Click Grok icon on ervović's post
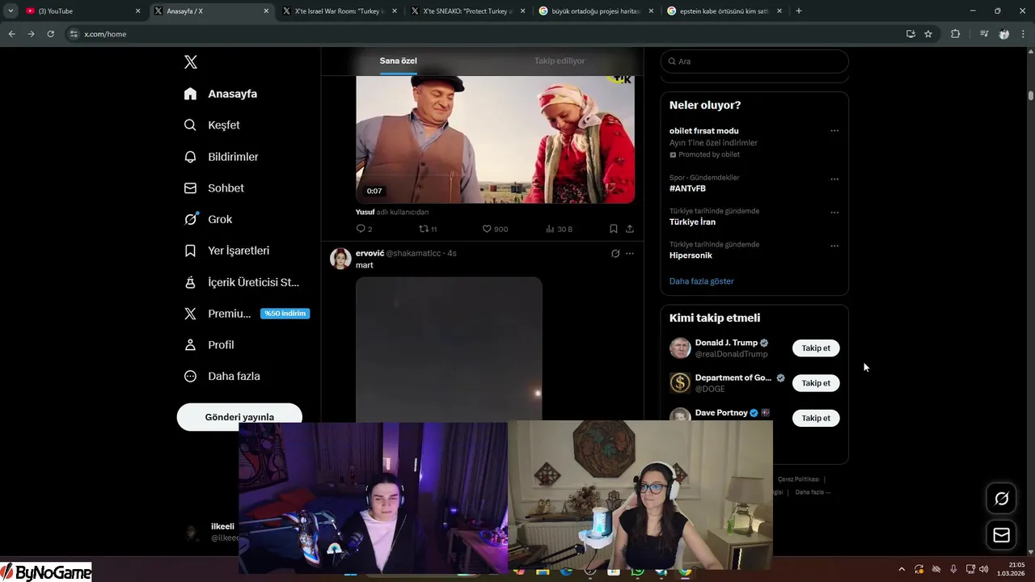Image resolution: width=1035 pixels, height=582 pixels. point(615,253)
